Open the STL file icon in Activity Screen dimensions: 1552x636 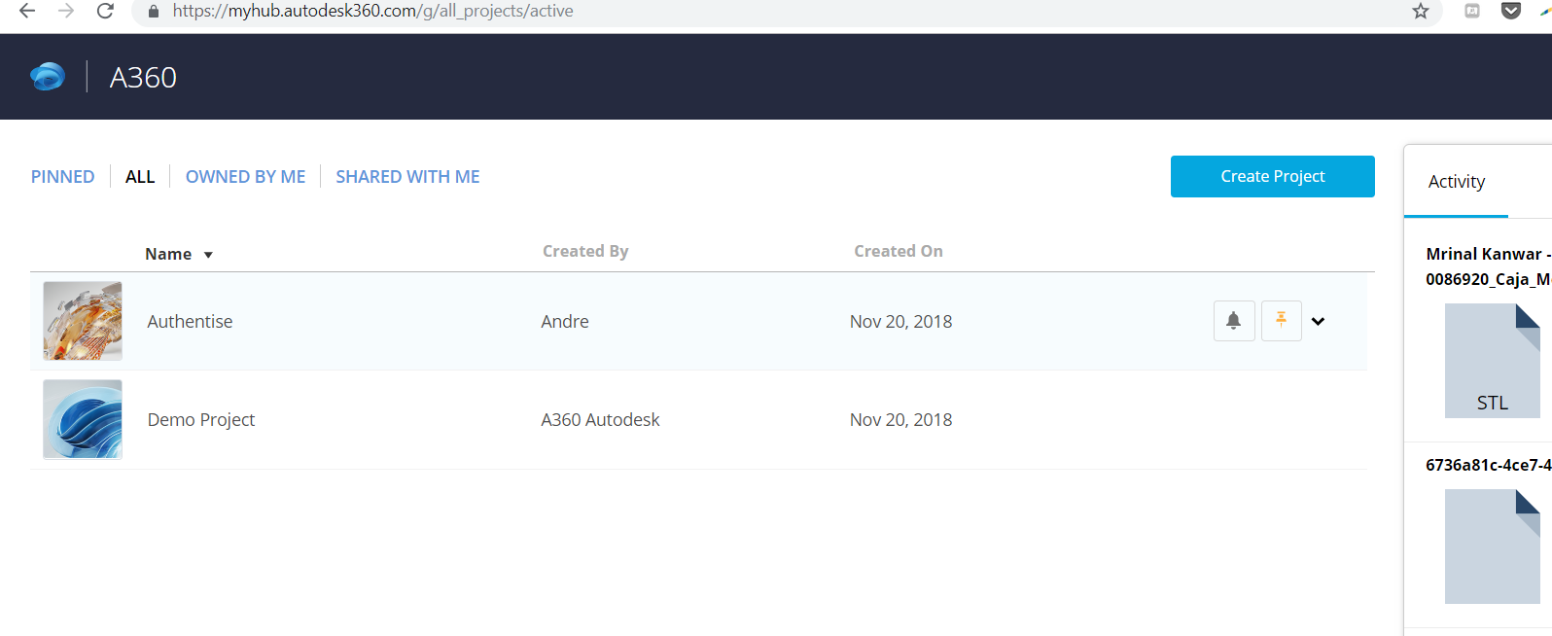pyautogui.click(x=1492, y=361)
